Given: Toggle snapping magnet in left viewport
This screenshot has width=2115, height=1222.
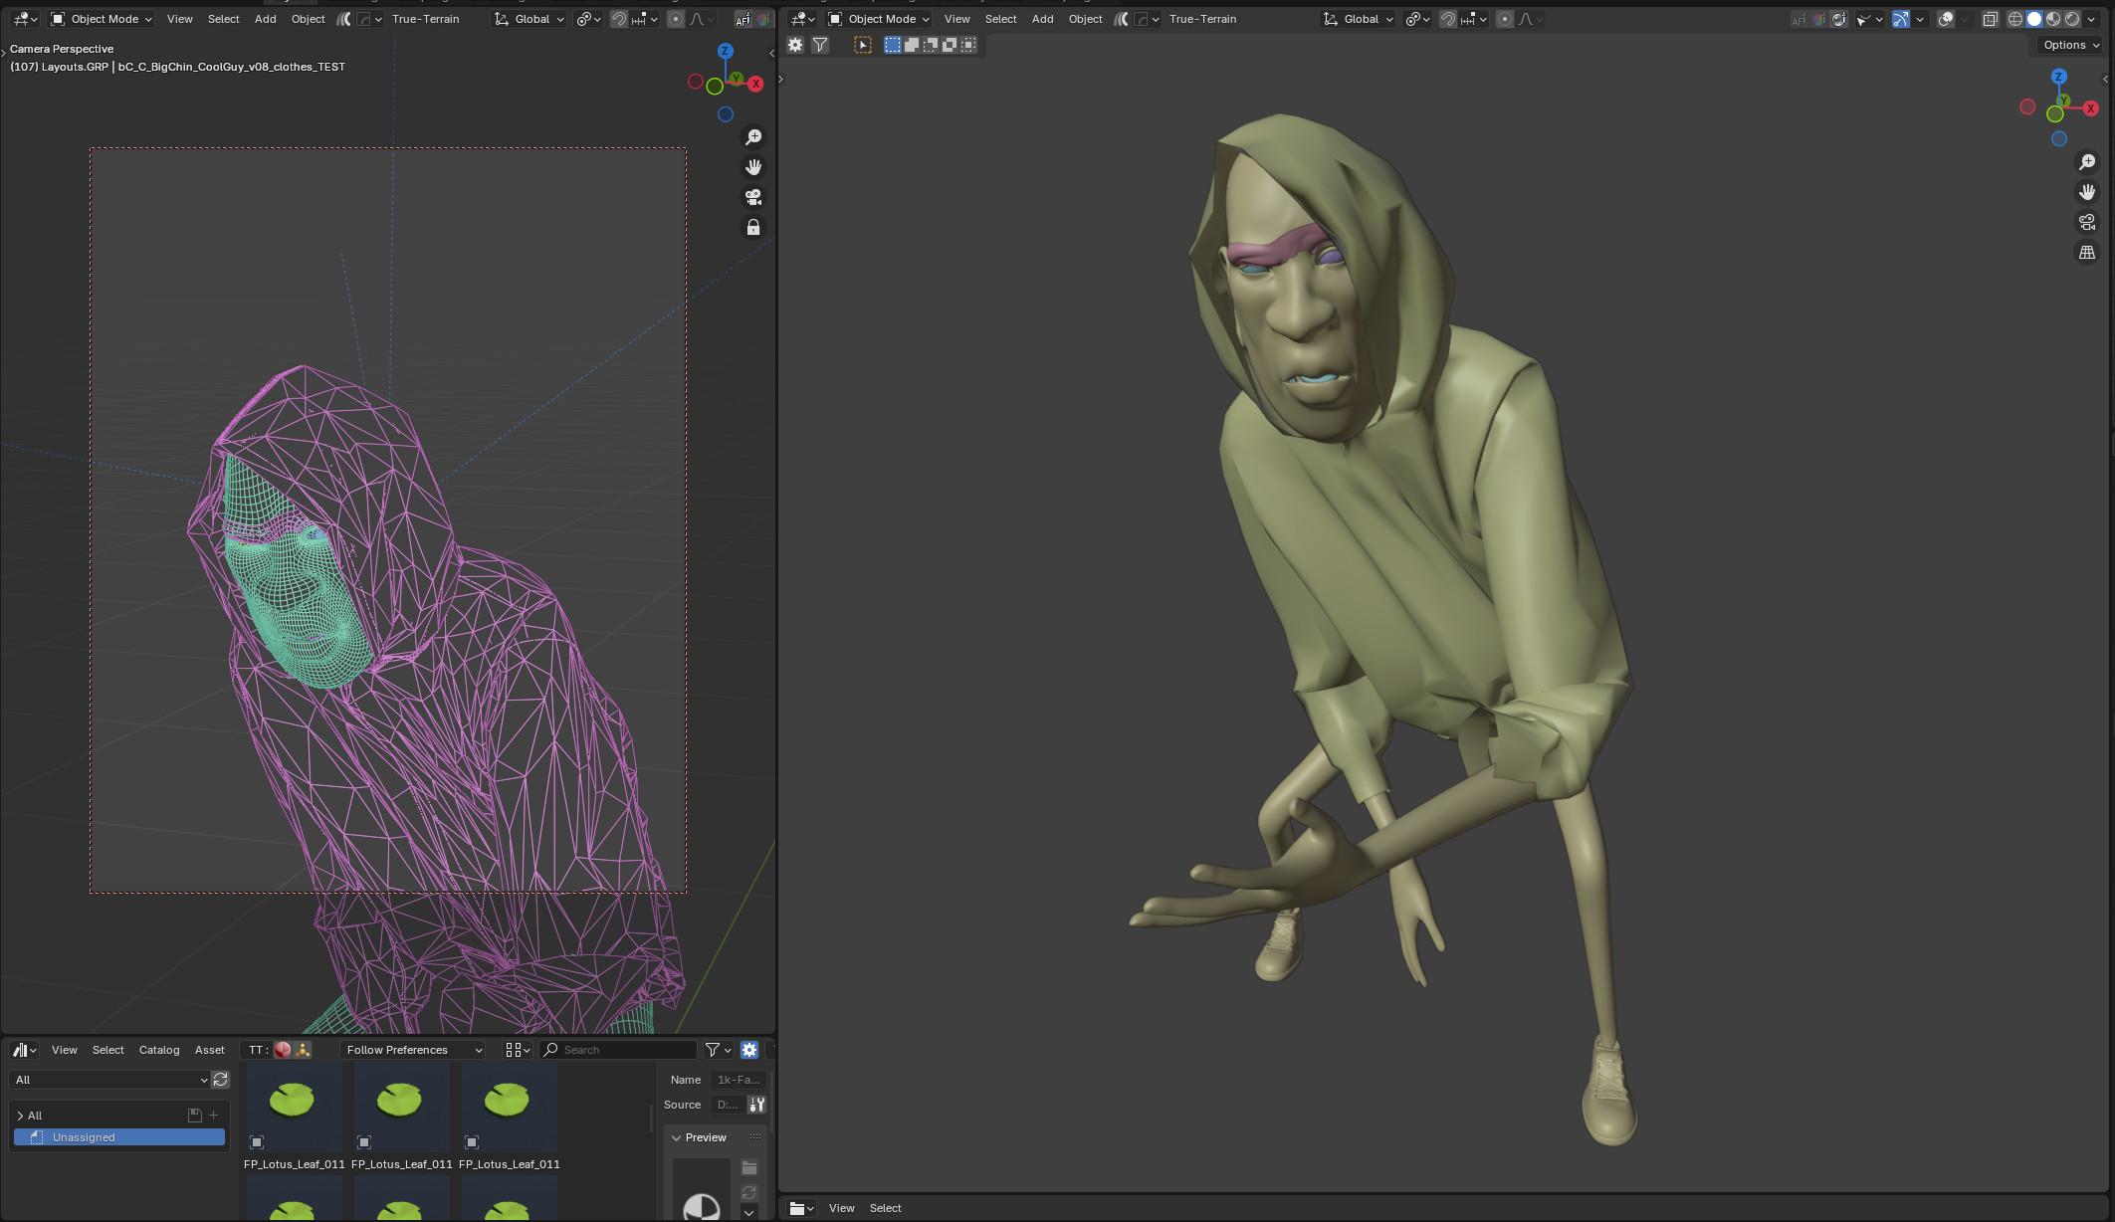Looking at the screenshot, I should tap(618, 19).
